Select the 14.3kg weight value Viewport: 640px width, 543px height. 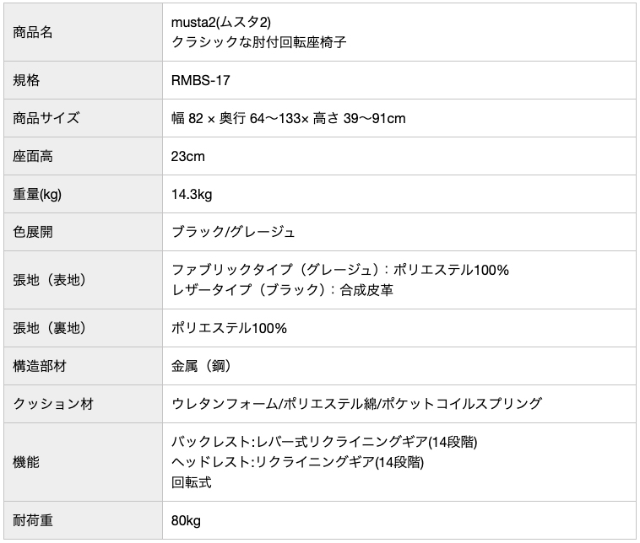coord(192,194)
